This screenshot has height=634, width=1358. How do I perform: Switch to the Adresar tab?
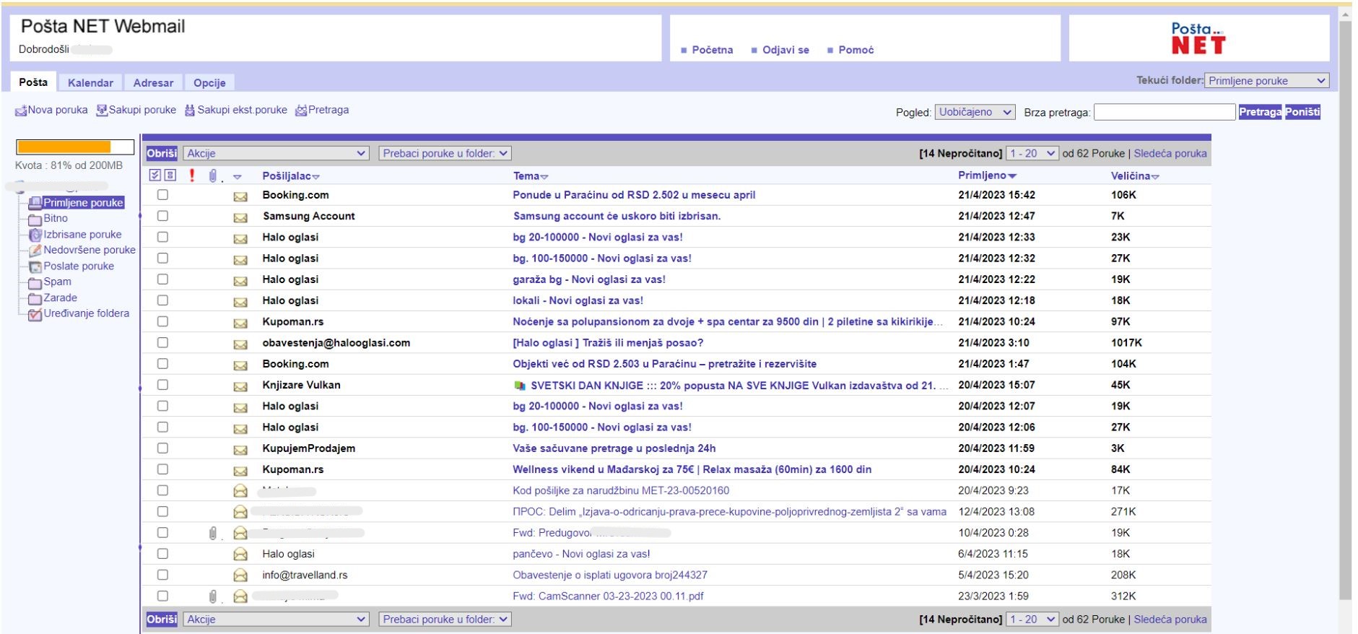point(153,82)
